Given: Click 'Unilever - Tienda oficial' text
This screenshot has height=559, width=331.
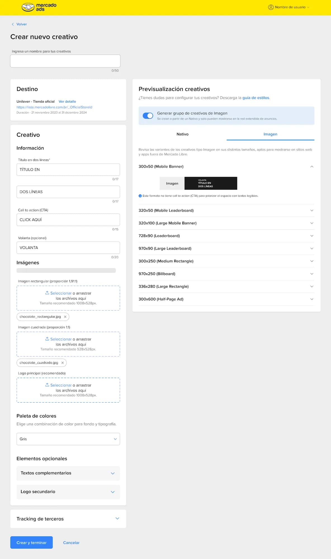Looking at the screenshot, I should coord(36,102).
